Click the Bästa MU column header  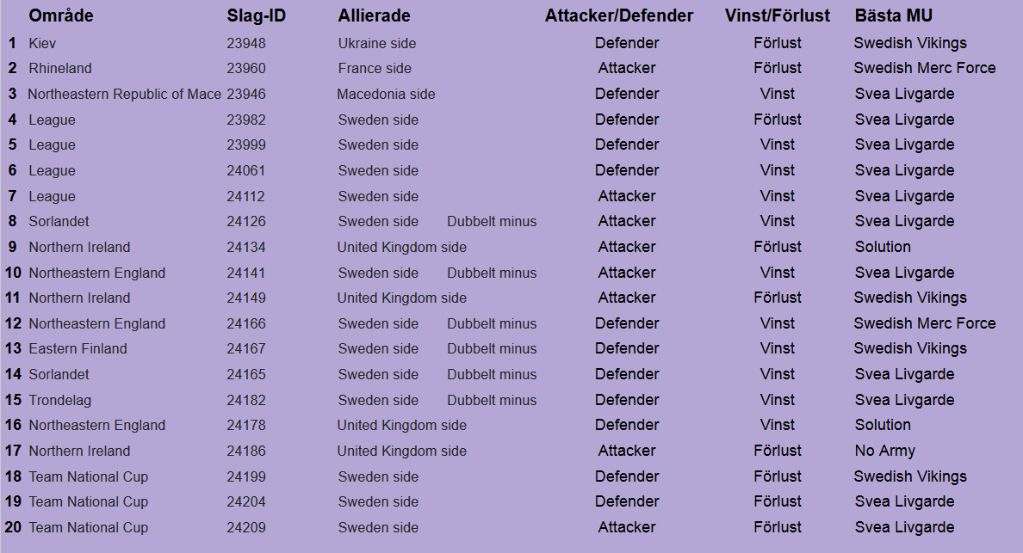click(x=893, y=16)
